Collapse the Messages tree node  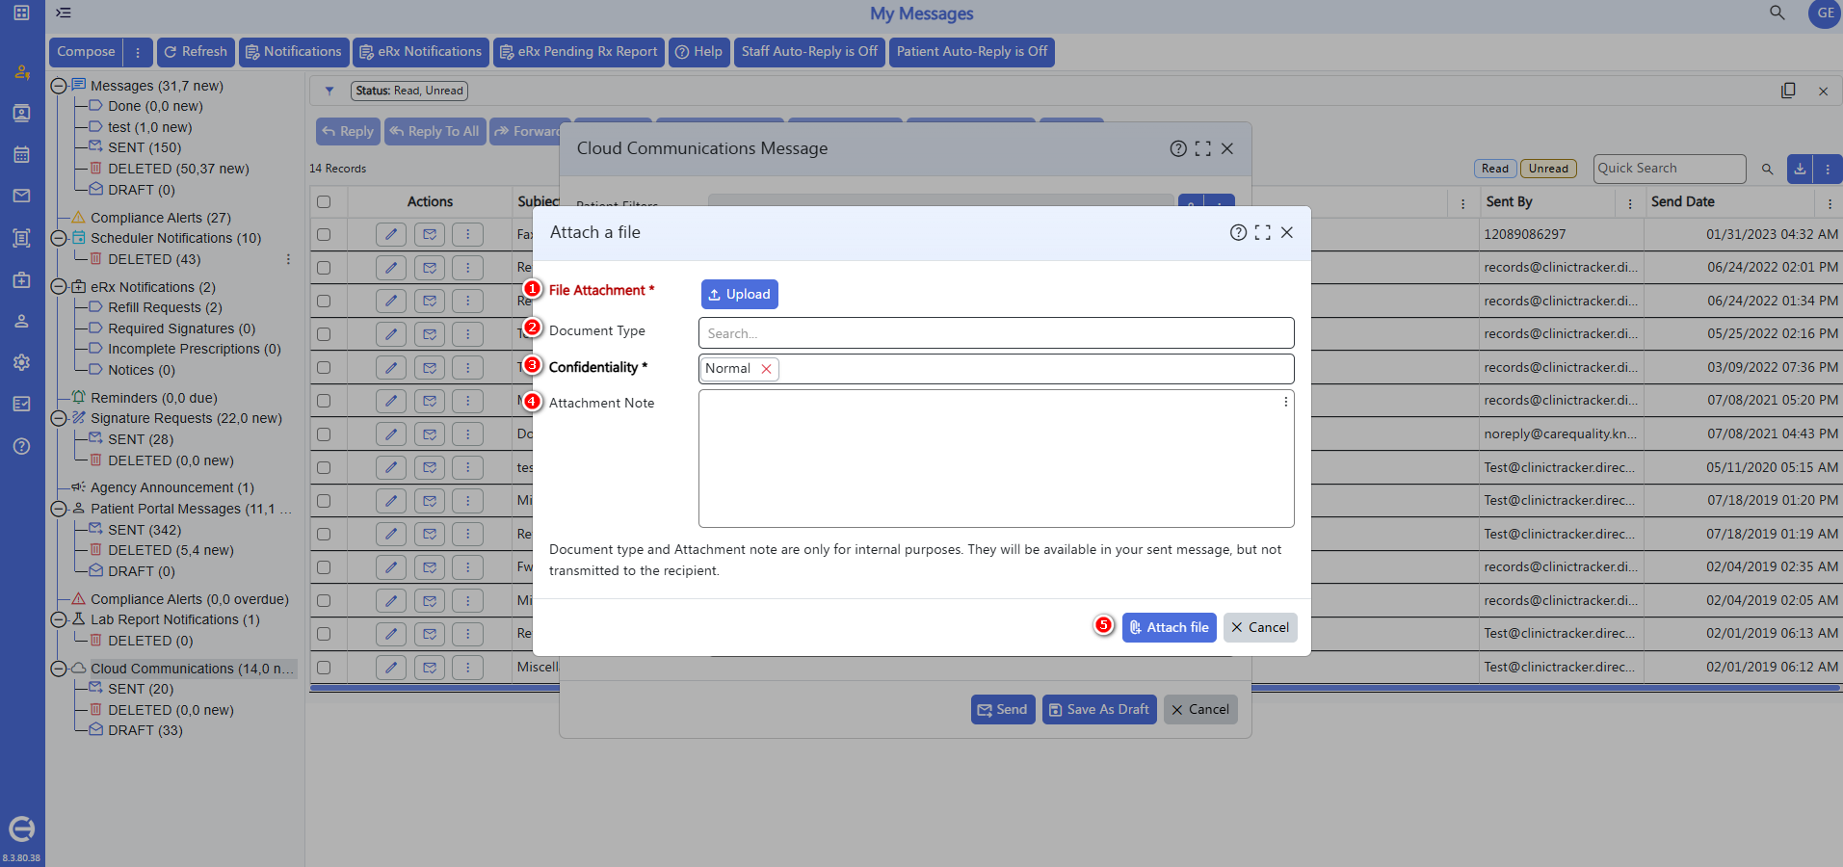(x=59, y=86)
